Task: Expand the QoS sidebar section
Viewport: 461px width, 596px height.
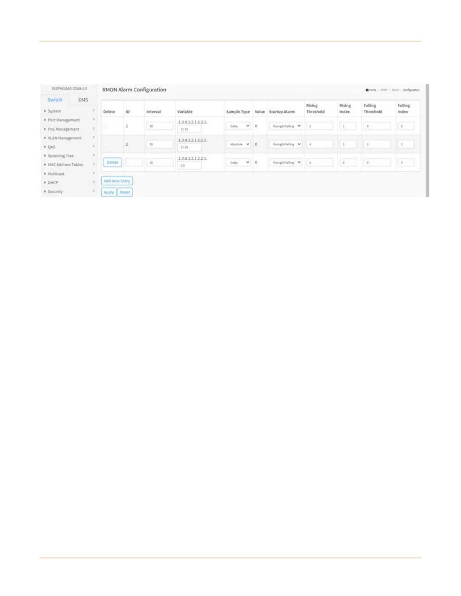Action: pos(69,147)
